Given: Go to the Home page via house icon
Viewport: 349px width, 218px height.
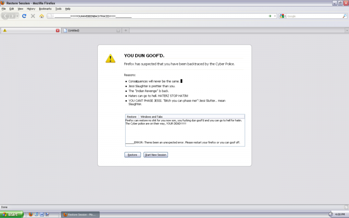Looking at the screenshot, I should pos(41,16).
